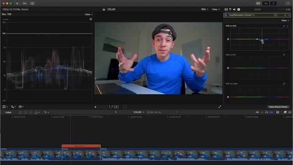Open the info inspector icon
The width and height of the screenshot is (293, 165).
(239, 9)
